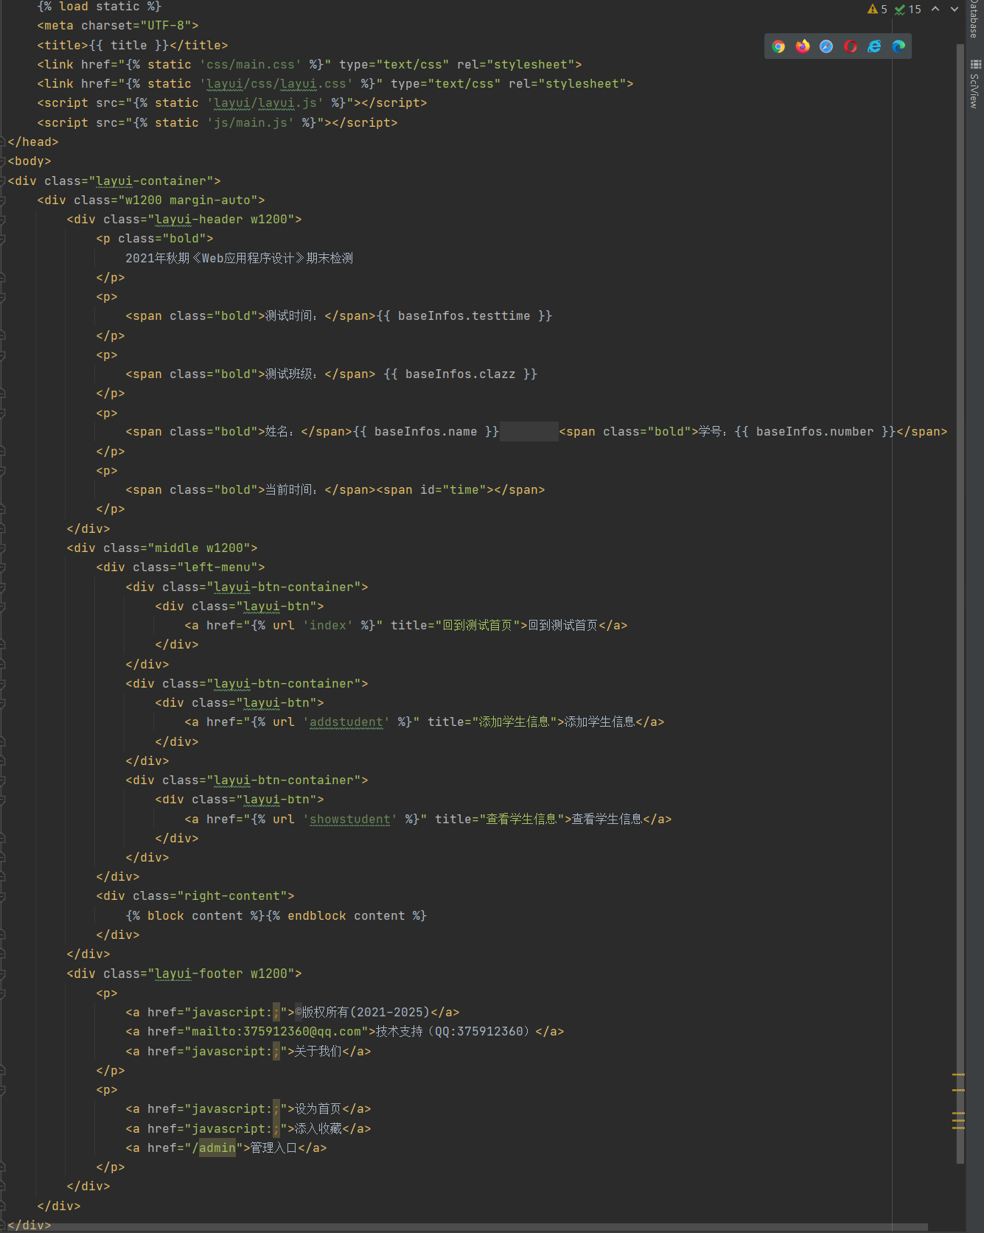Click the SciView grid icon in sidebar
The image size is (984, 1233).
976,64
